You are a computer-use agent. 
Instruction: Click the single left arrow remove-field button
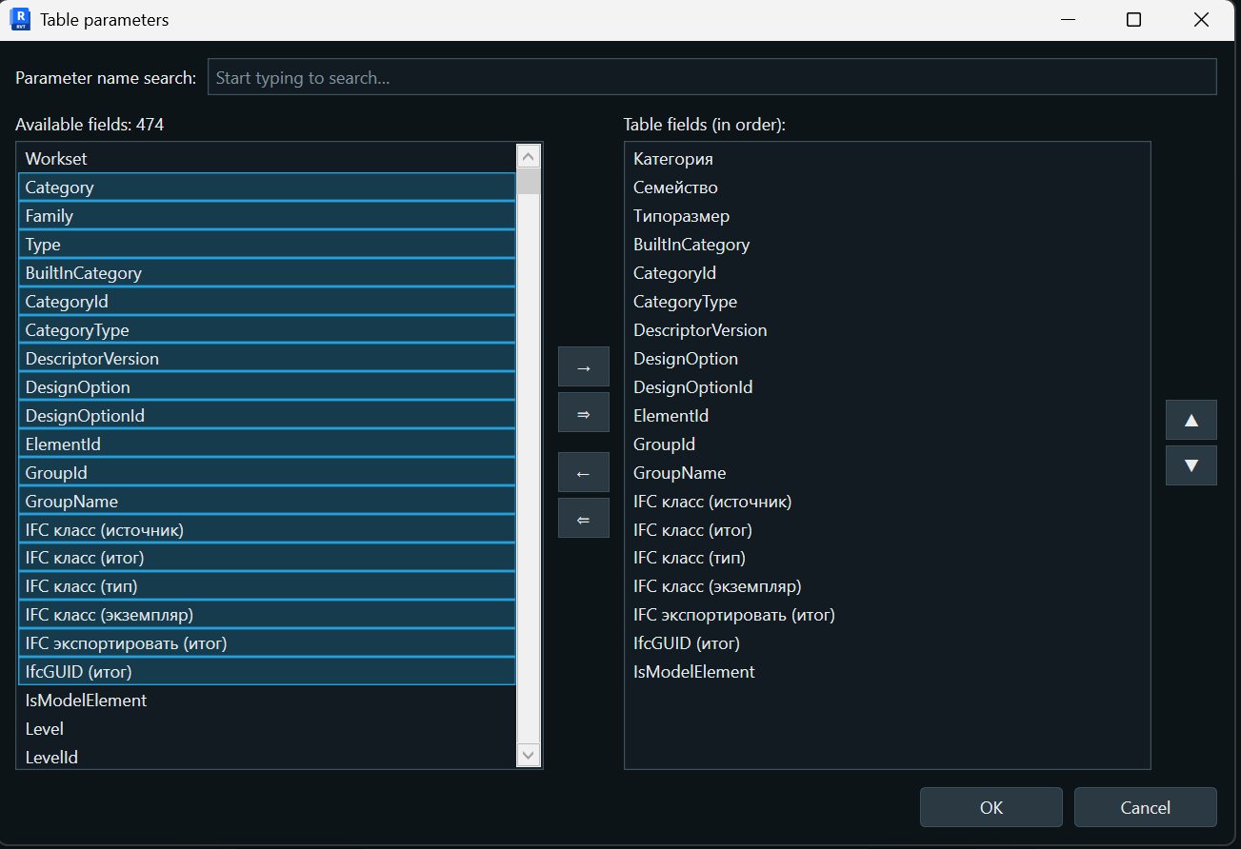[x=583, y=473]
